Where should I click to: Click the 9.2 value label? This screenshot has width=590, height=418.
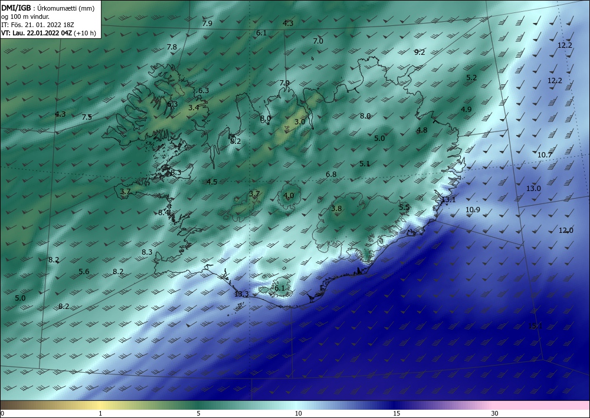[x=419, y=52]
